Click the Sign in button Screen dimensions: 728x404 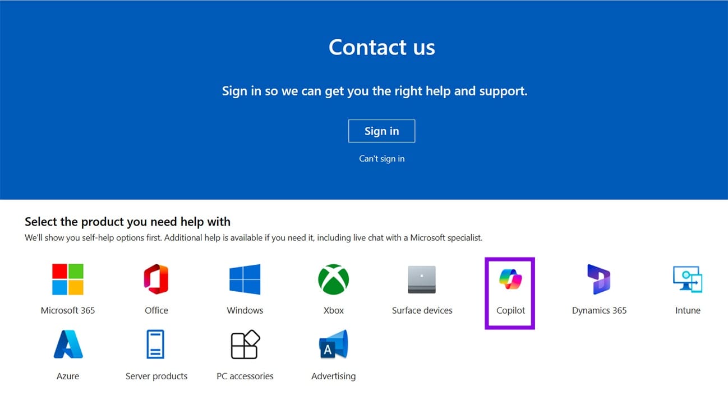pyautogui.click(x=381, y=131)
